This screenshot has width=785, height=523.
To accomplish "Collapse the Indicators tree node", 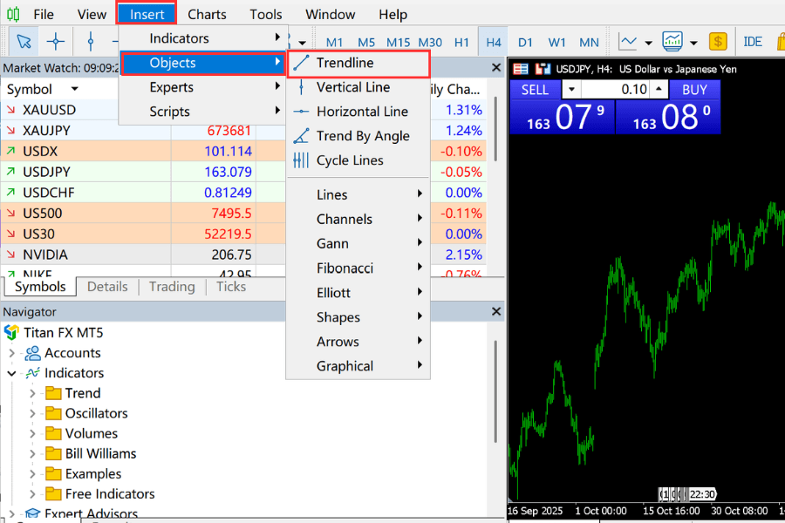I will (12, 373).
